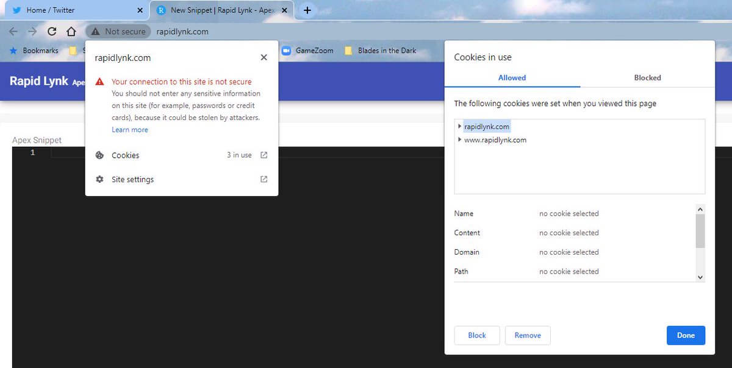Reload the current page
This screenshot has height=368, width=732.
click(x=52, y=32)
